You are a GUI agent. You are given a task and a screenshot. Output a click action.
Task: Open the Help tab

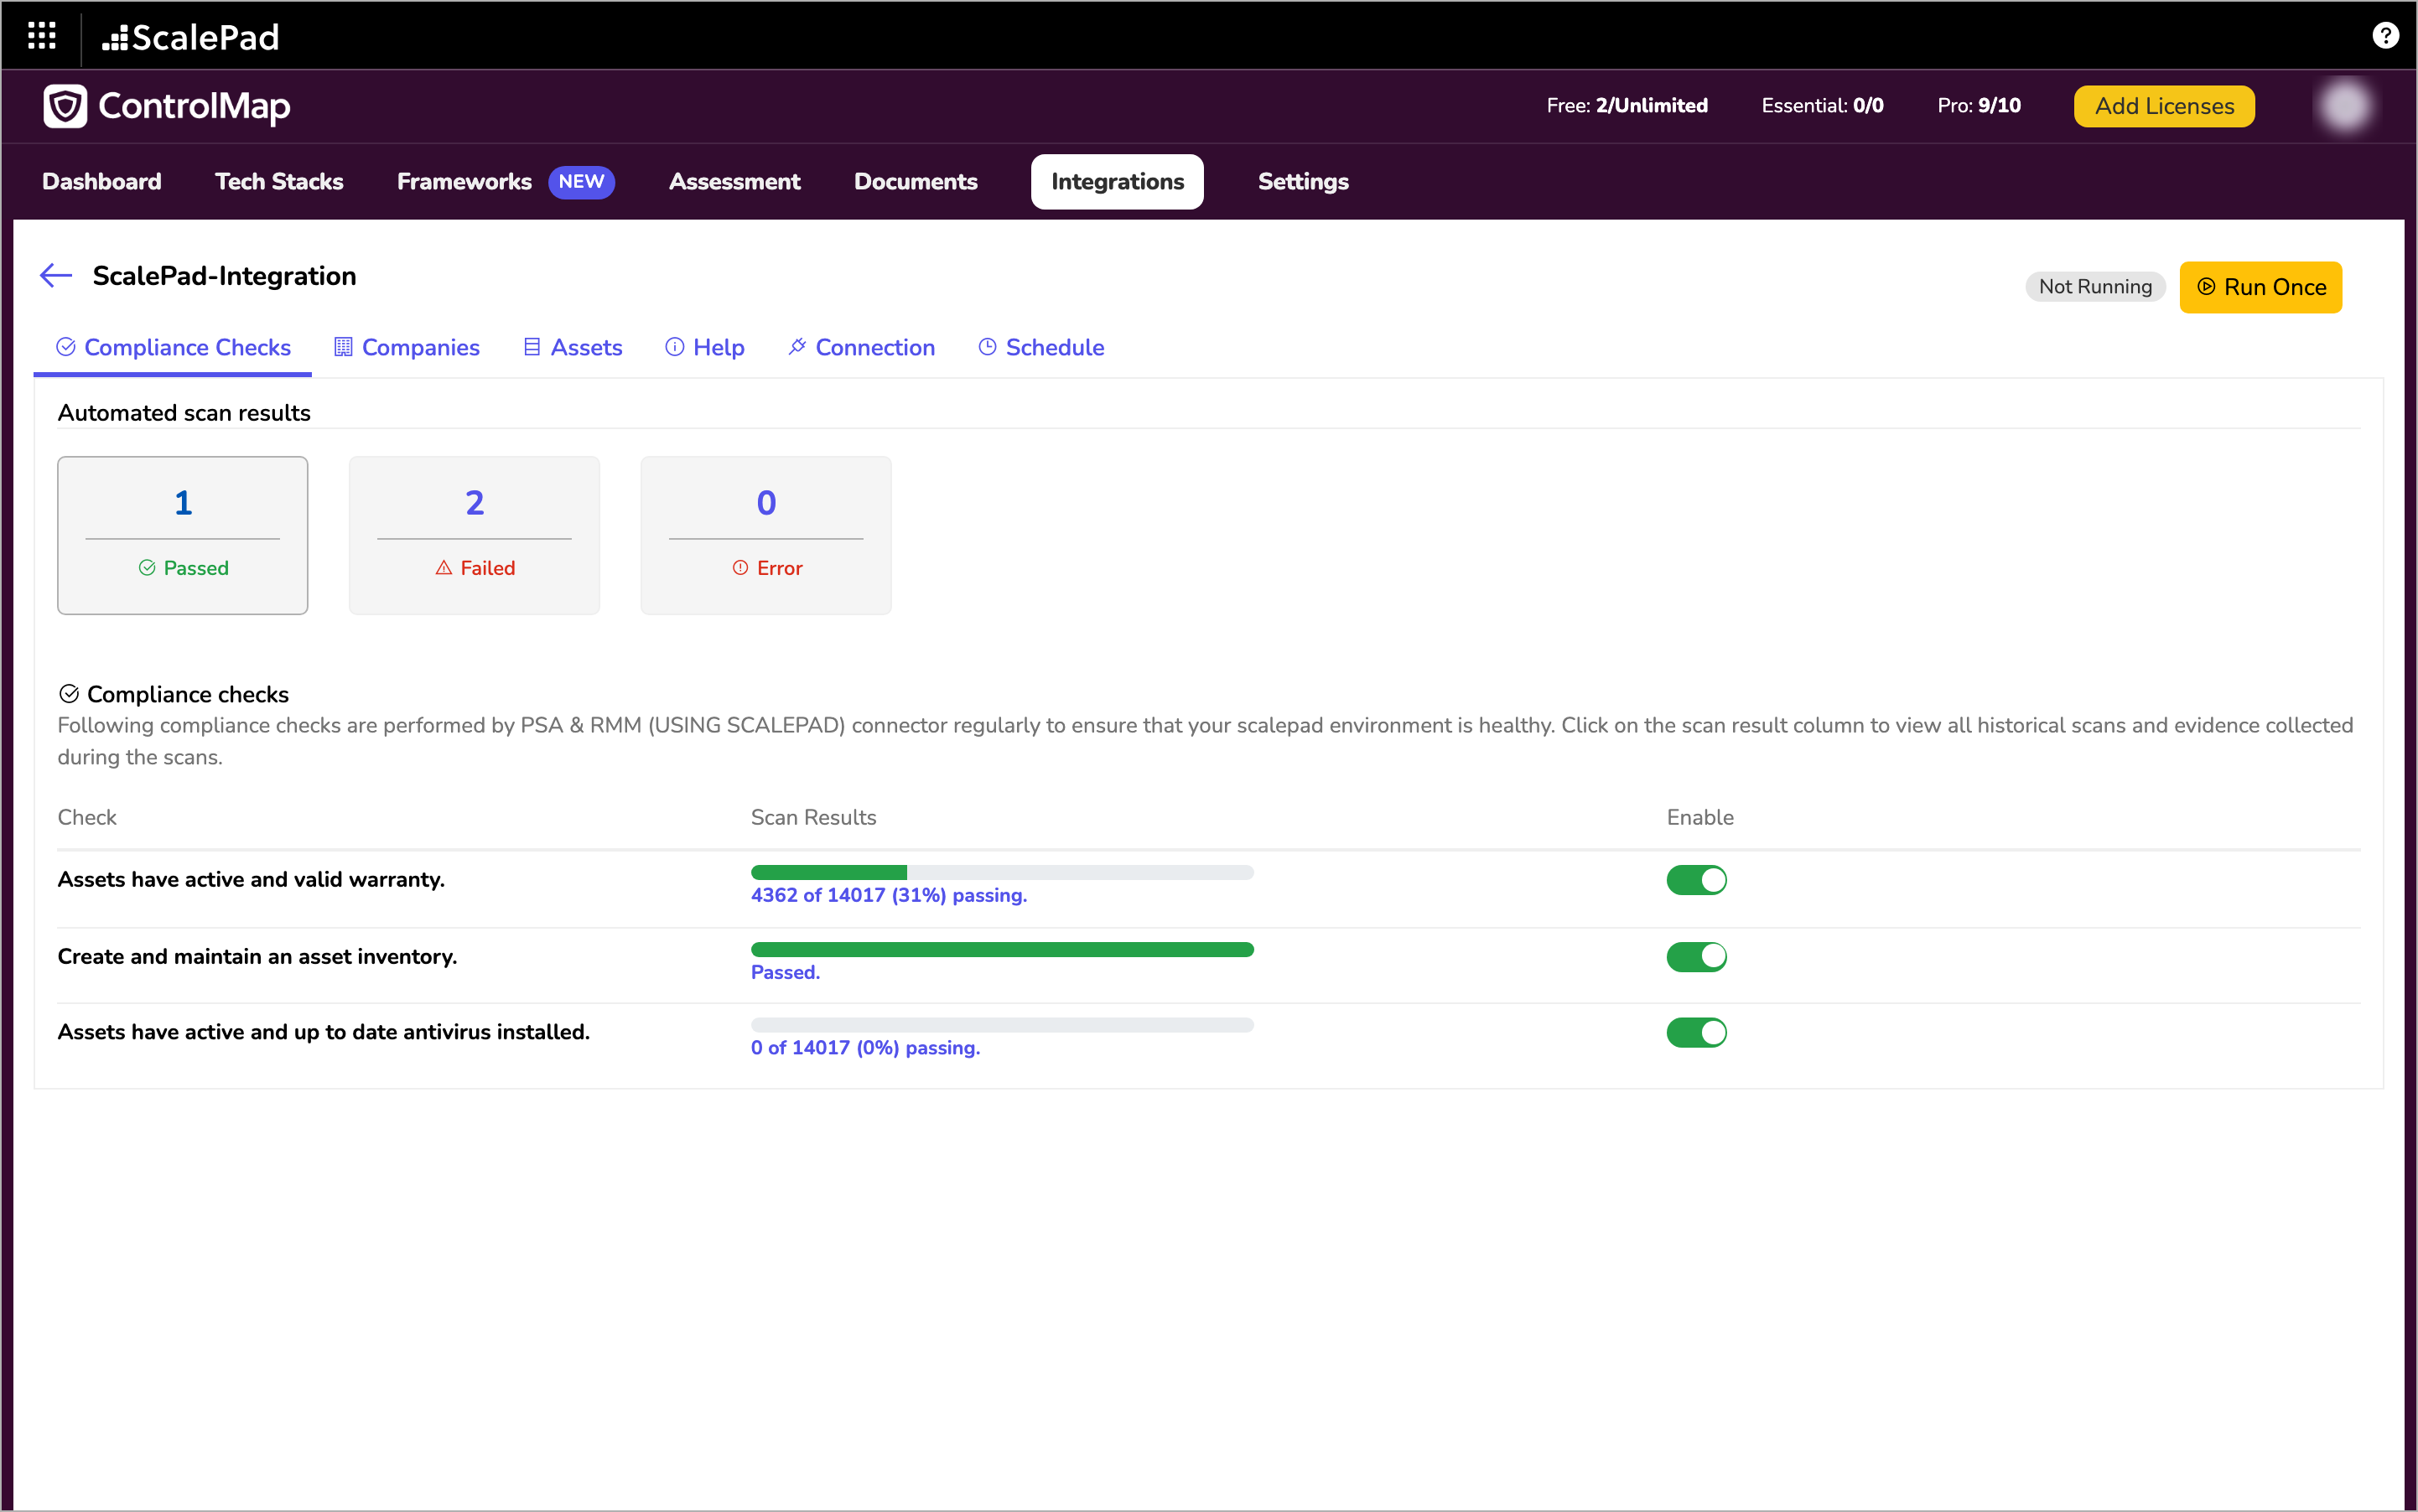[x=704, y=347]
